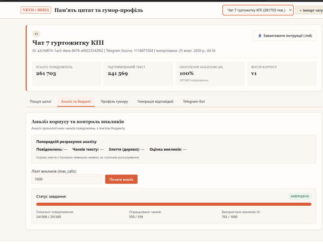Click the page title Пам'ять цитат та гумор-профіль
323x244 pixels.
pos(99,10)
